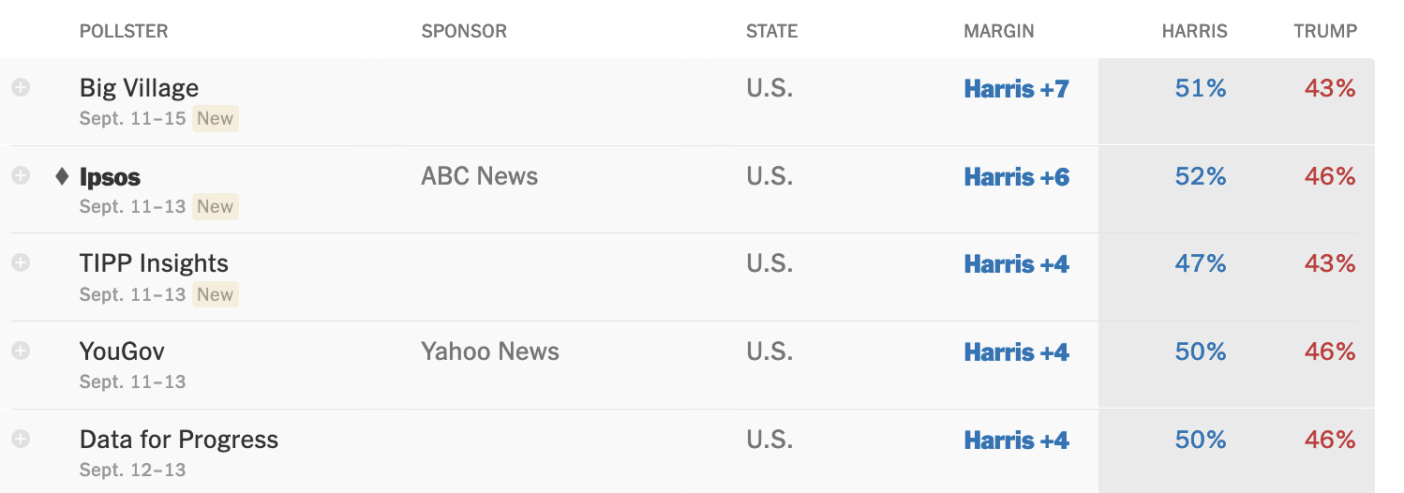Screen dimensions: 1404x493
Task: Click the Harris column header
Action: click(1194, 31)
